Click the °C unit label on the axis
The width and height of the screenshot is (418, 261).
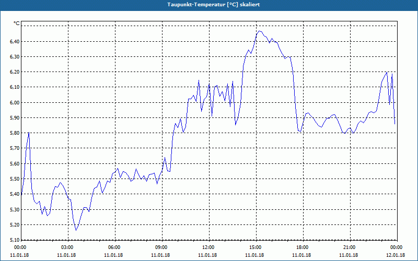tap(16, 23)
